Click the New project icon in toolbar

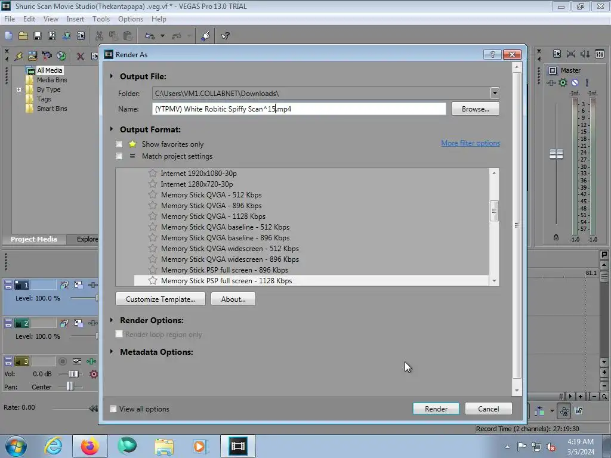[x=8, y=36]
